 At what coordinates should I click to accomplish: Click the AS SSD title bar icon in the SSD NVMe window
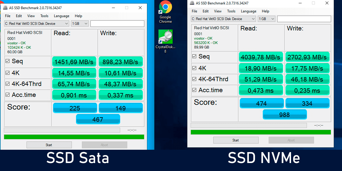(x=192, y=3)
